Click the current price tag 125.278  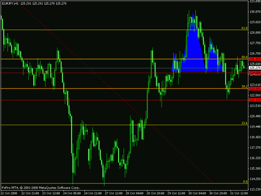255,68
